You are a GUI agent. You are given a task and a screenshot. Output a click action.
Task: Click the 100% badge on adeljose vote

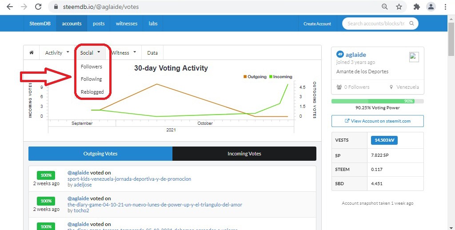pos(46,175)
